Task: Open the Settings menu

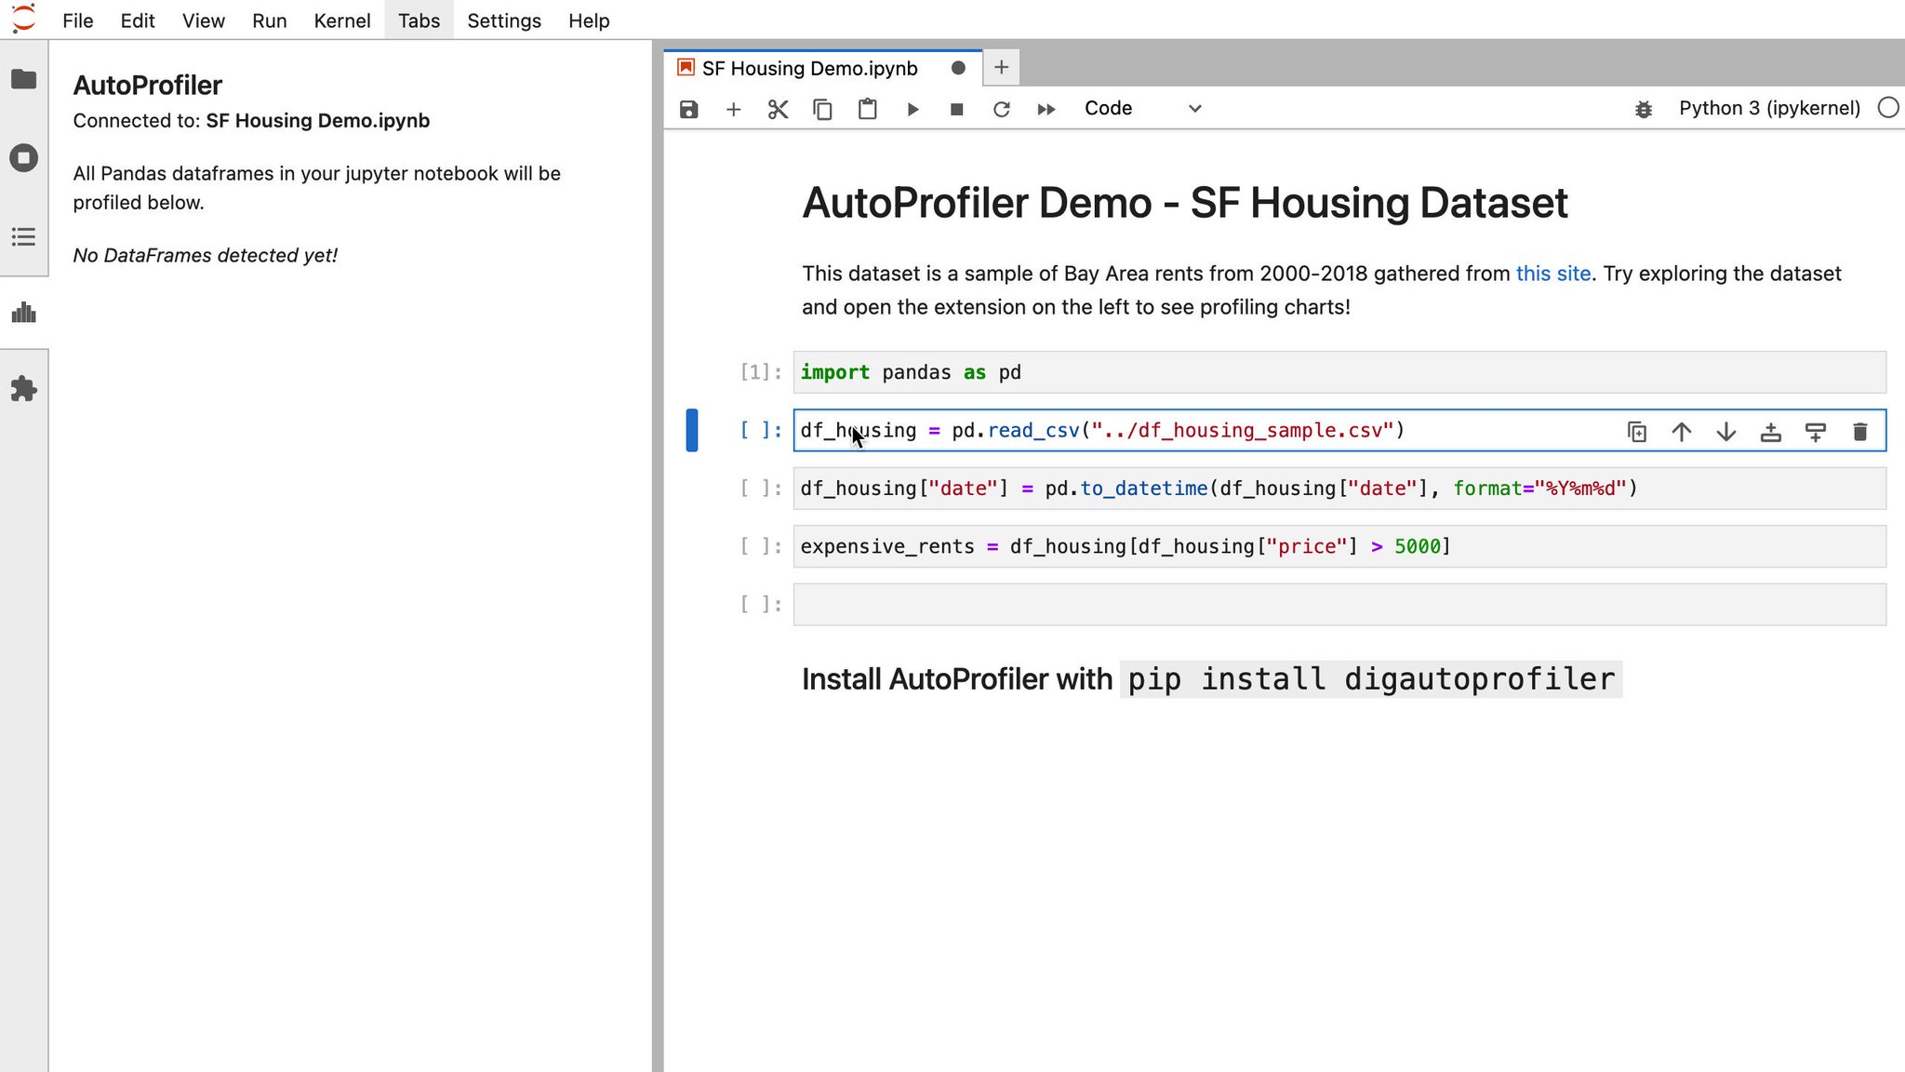Action: point(503,20)
